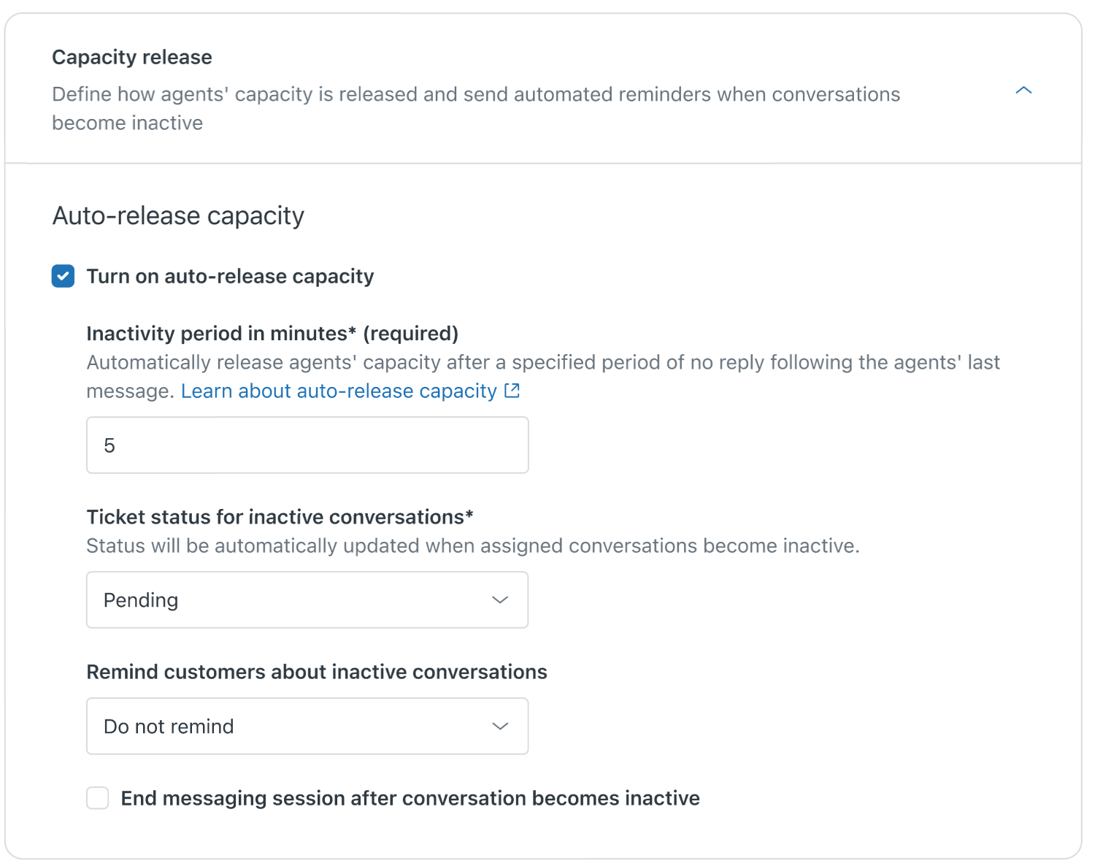
Task: Open the Pending status dropdown
Action: click(307, 599)
